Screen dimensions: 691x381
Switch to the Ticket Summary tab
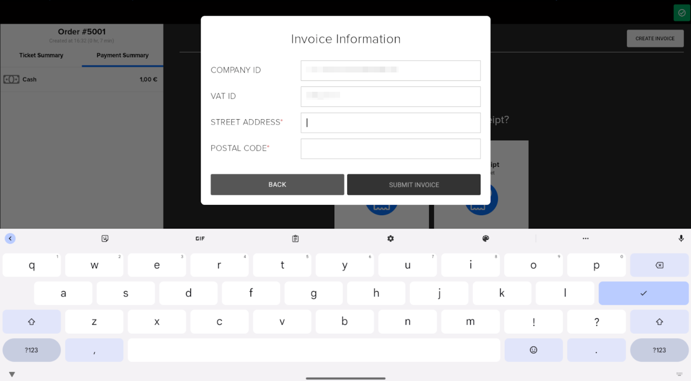41,55
